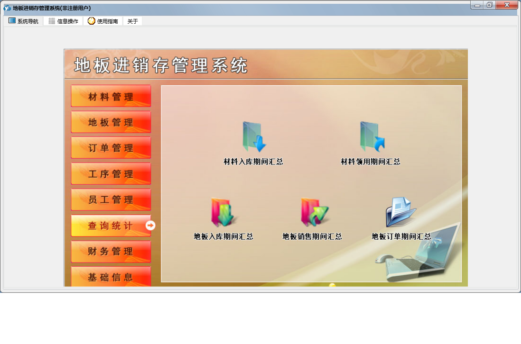Viewport: 521px width, 344px height.
Task: Open 材料入库期间汇总 folder icon
Action: [254, 136]
